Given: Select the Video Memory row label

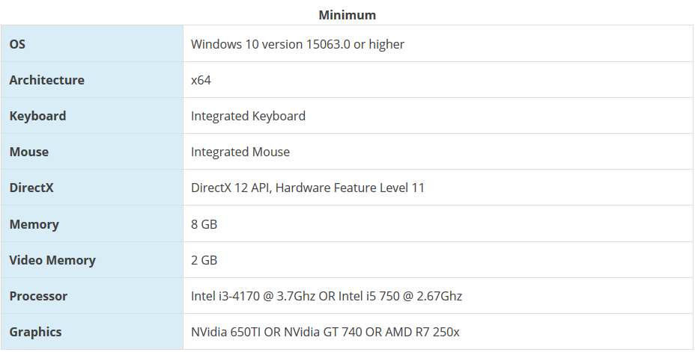Looking at the screenshot, I should pos(52,260).
